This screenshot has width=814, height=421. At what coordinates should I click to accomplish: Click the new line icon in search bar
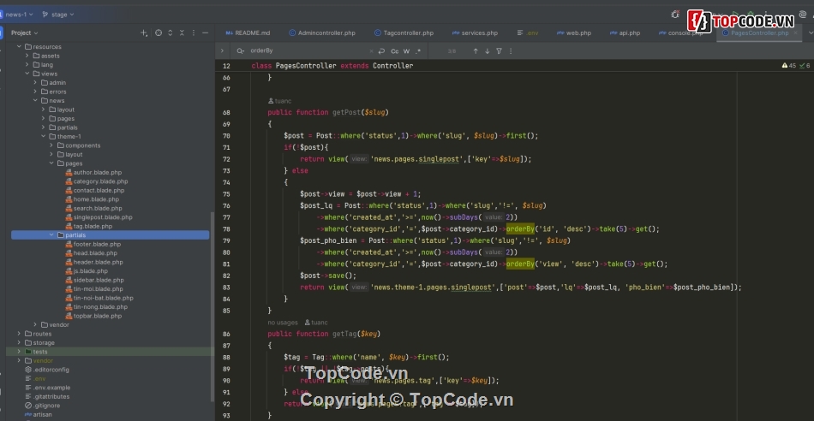click(x=381, y=50)
